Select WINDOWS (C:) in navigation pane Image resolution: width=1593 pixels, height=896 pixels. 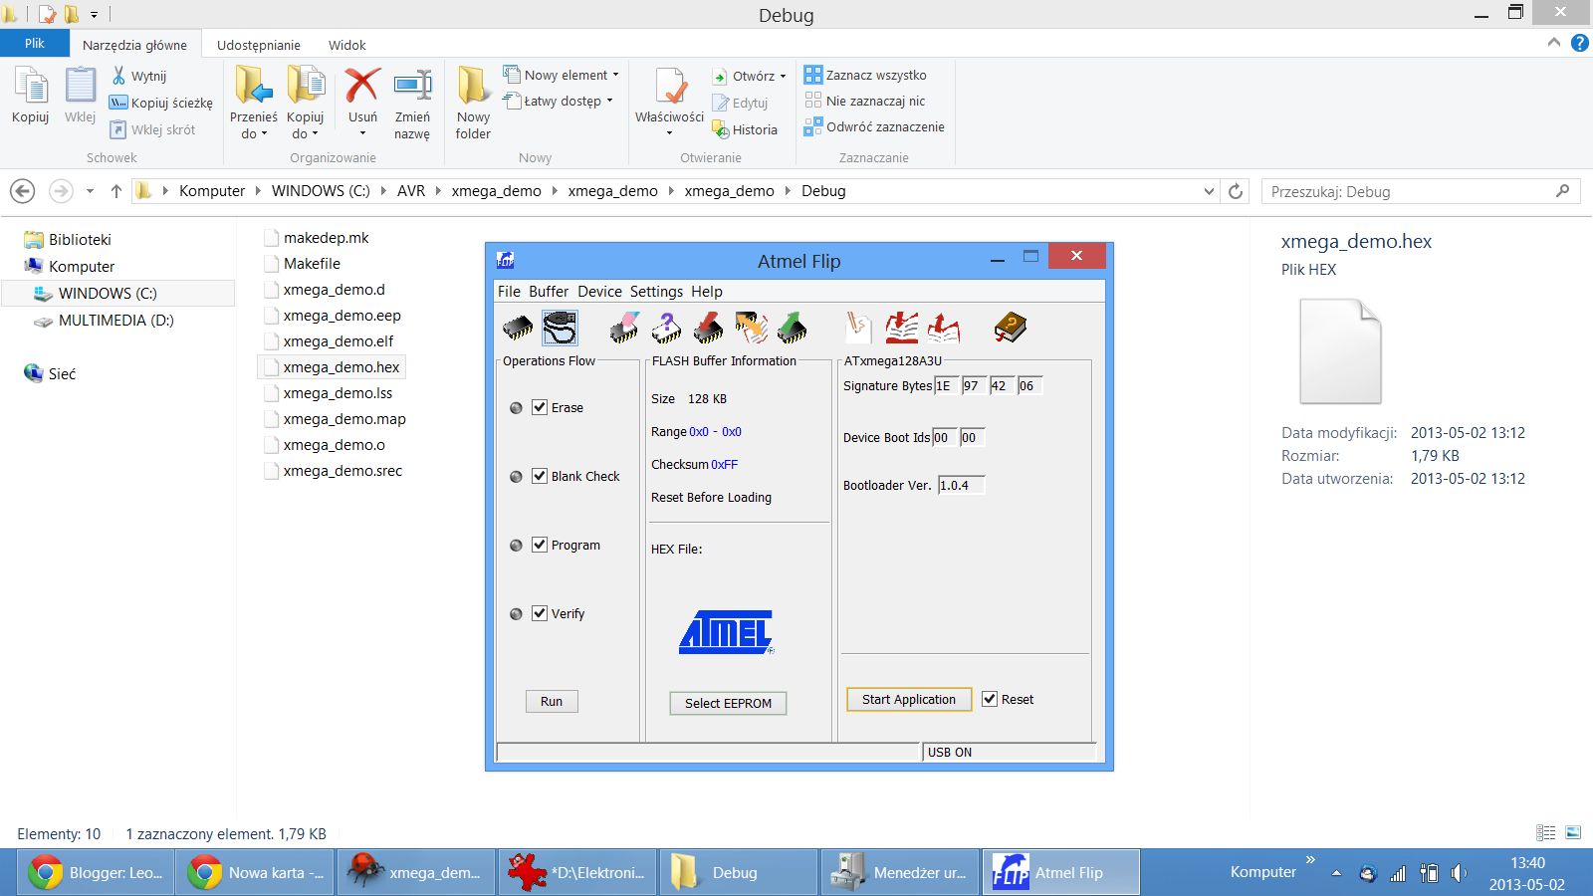click(x=108, y=294)
